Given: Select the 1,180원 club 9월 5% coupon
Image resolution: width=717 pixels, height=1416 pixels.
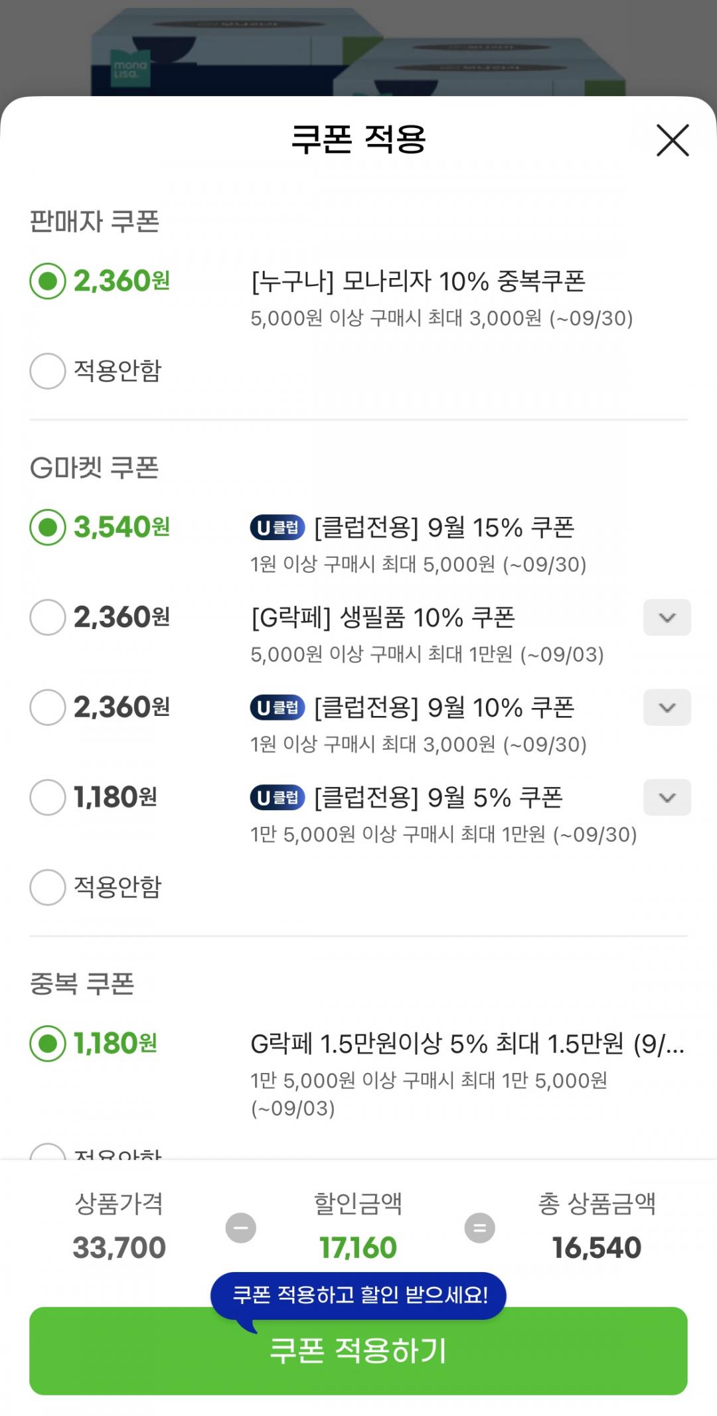Looking at the screenshot, I should click(x=48, y=797).
